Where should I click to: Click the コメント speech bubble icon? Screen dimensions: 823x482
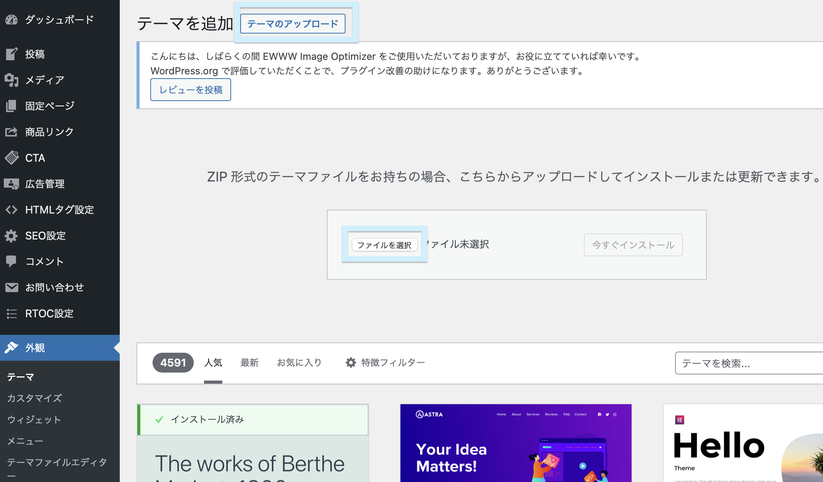pyautogui.click(x=11, y=261)
